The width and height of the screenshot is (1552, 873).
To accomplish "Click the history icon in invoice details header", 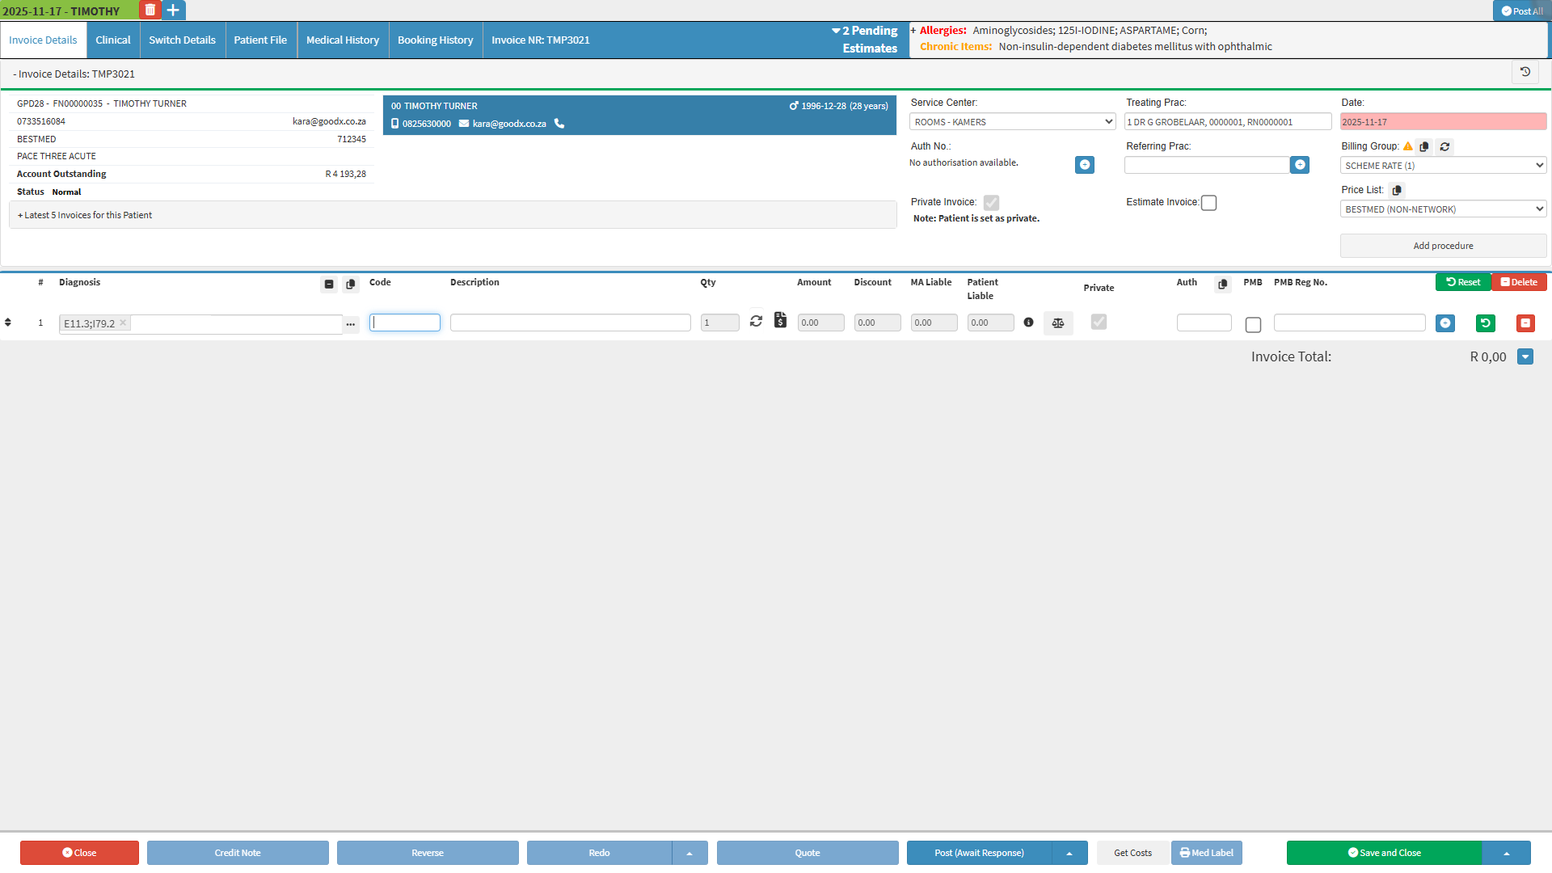I will 1525,73.
